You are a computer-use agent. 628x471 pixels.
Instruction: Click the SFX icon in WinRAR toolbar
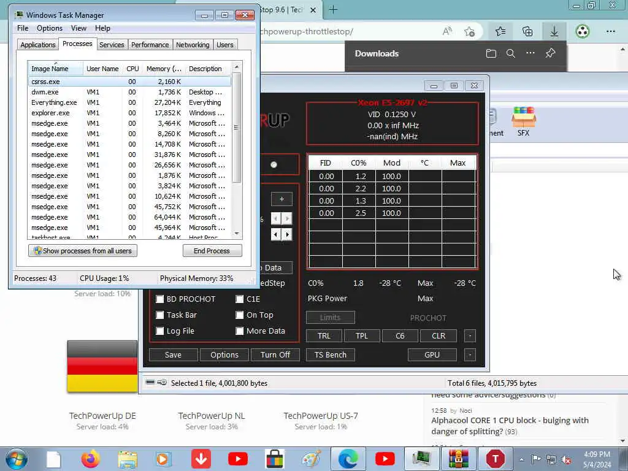(x=524, y=121)
